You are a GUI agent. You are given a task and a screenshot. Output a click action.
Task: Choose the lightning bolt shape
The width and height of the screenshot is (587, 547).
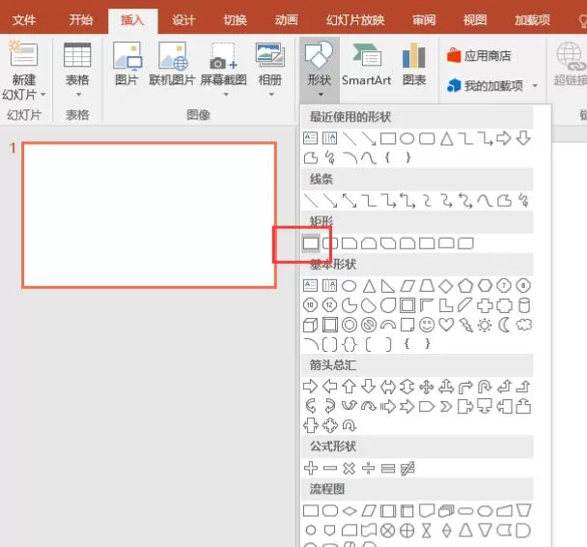pos(465,325)
